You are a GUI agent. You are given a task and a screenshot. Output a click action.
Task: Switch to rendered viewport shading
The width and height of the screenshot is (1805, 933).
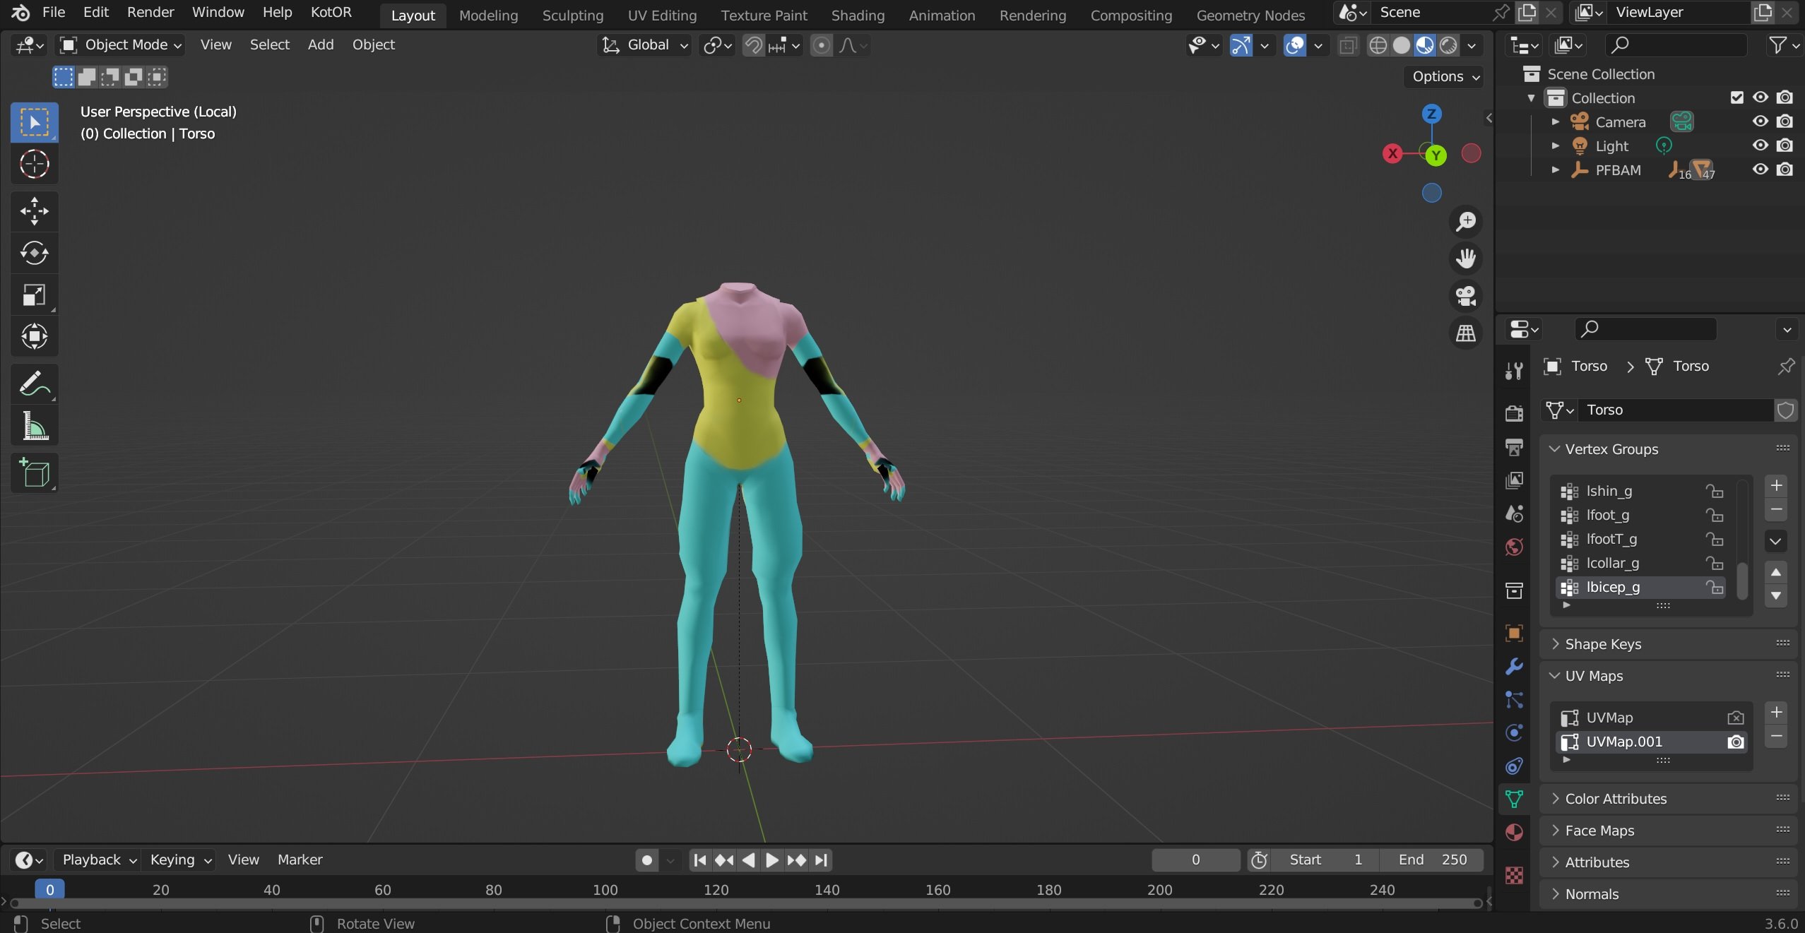click(x=1448, y=45)
